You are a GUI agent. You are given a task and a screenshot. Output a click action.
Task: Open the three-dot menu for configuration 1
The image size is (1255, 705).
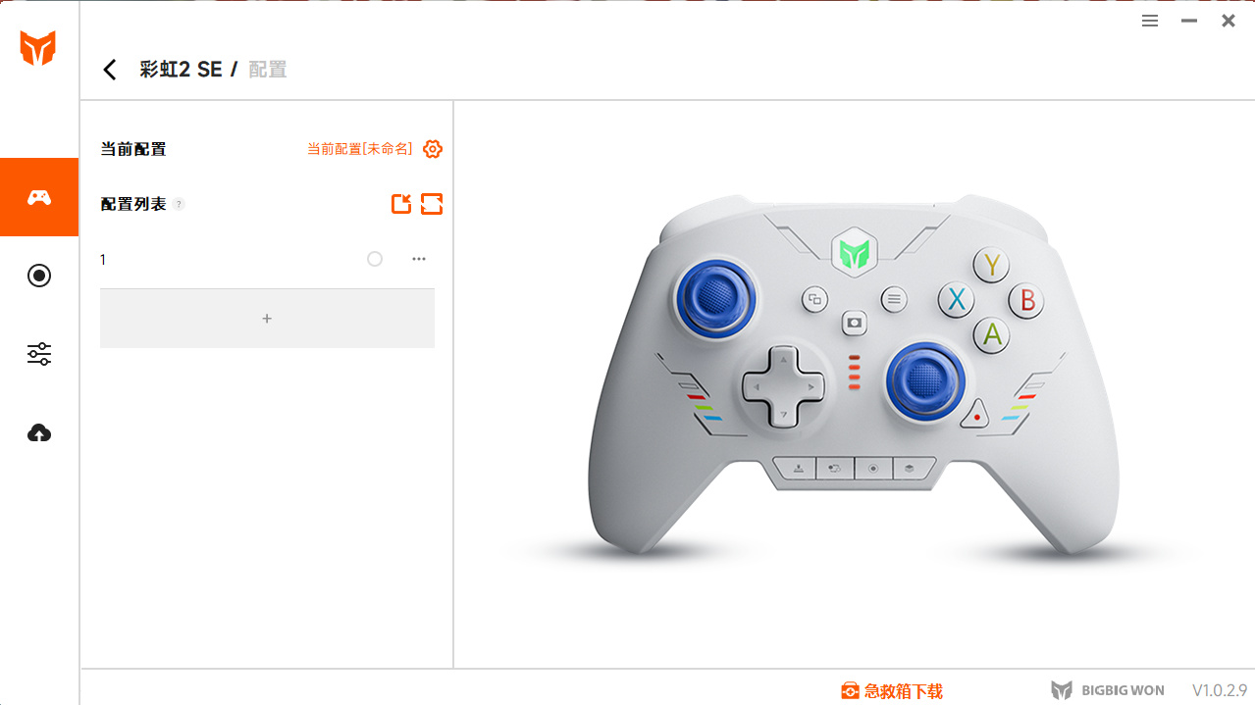point(419,259)
